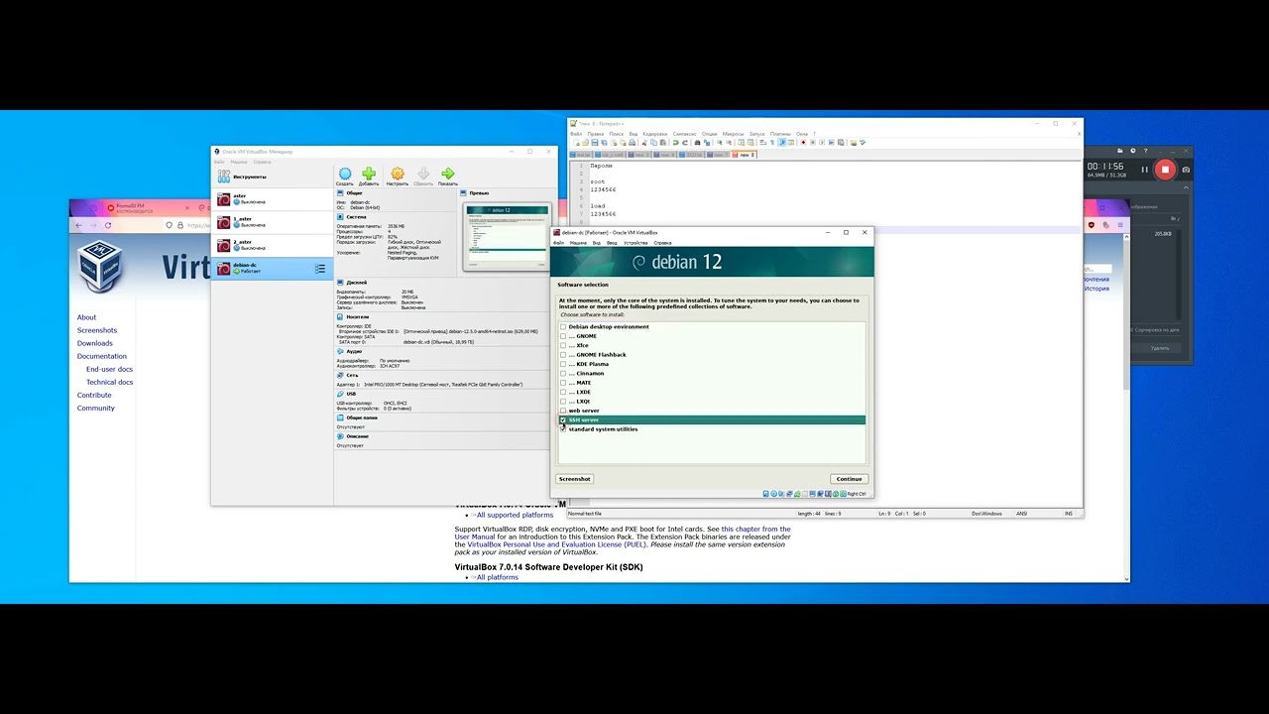1269x714 pixels.
Task: Open Инструменты tools entry in VirtualBox Manager
Action: click(272, 177)
